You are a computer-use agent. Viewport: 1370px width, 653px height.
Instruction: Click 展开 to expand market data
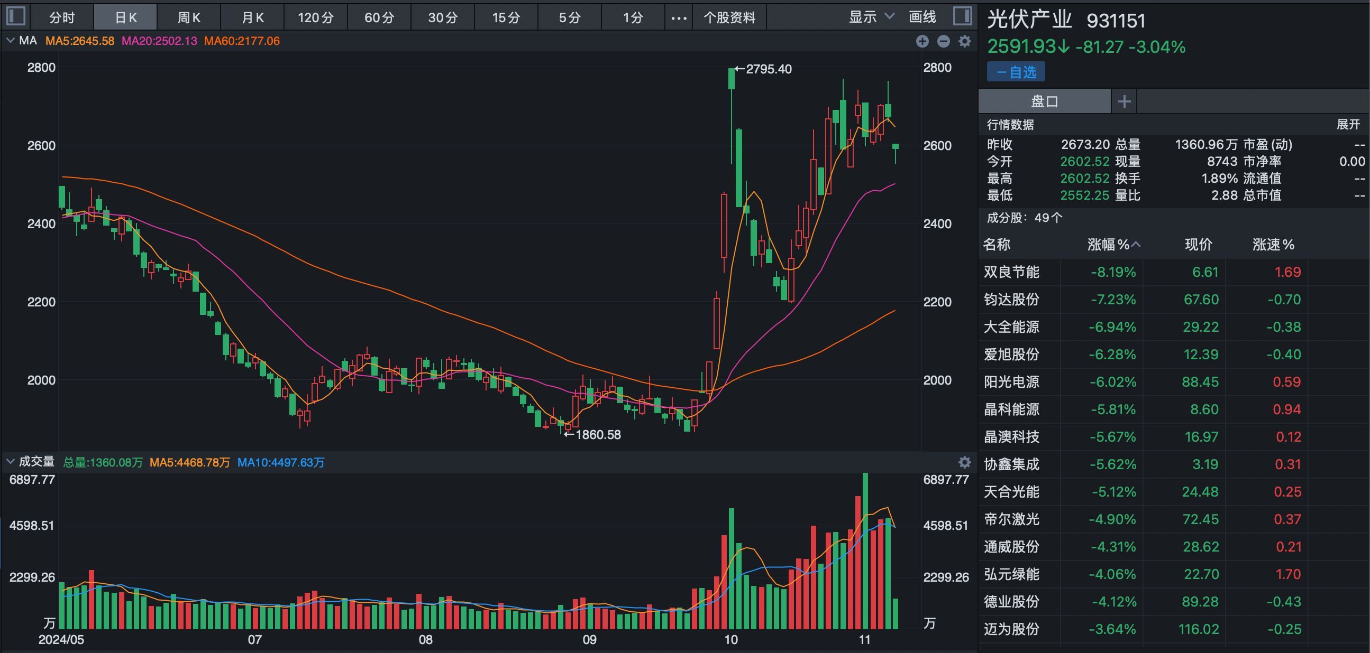pos(1348,124)
